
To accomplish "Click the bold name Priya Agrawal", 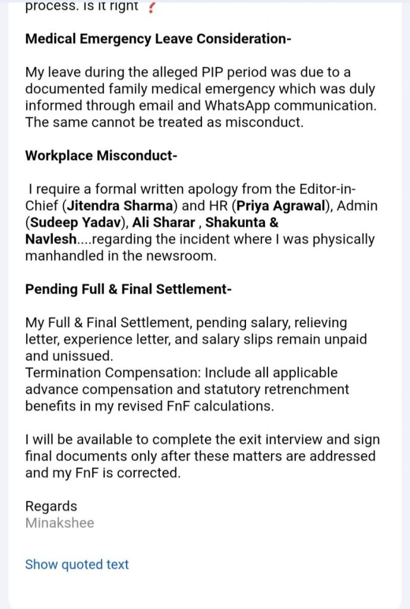I will 280,205.
